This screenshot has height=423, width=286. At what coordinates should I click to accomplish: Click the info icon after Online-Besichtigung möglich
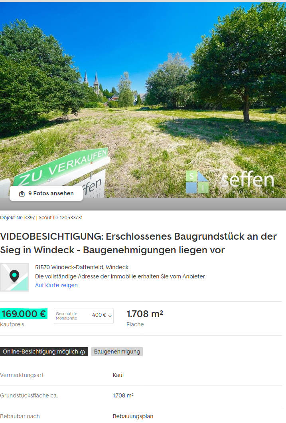click(83, 352)
